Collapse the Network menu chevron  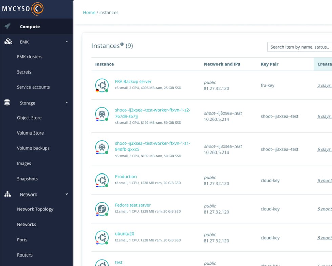tap(67, 194)
